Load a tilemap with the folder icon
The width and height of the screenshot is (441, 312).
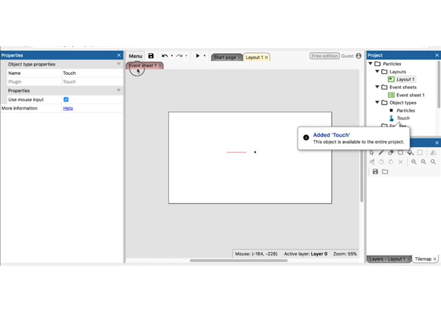[x=385, y=171]
